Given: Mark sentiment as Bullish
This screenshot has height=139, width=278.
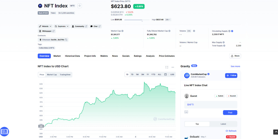Looking at the screenshot, I should 220,96.
